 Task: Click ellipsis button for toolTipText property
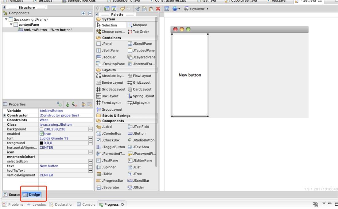(91, 170)
